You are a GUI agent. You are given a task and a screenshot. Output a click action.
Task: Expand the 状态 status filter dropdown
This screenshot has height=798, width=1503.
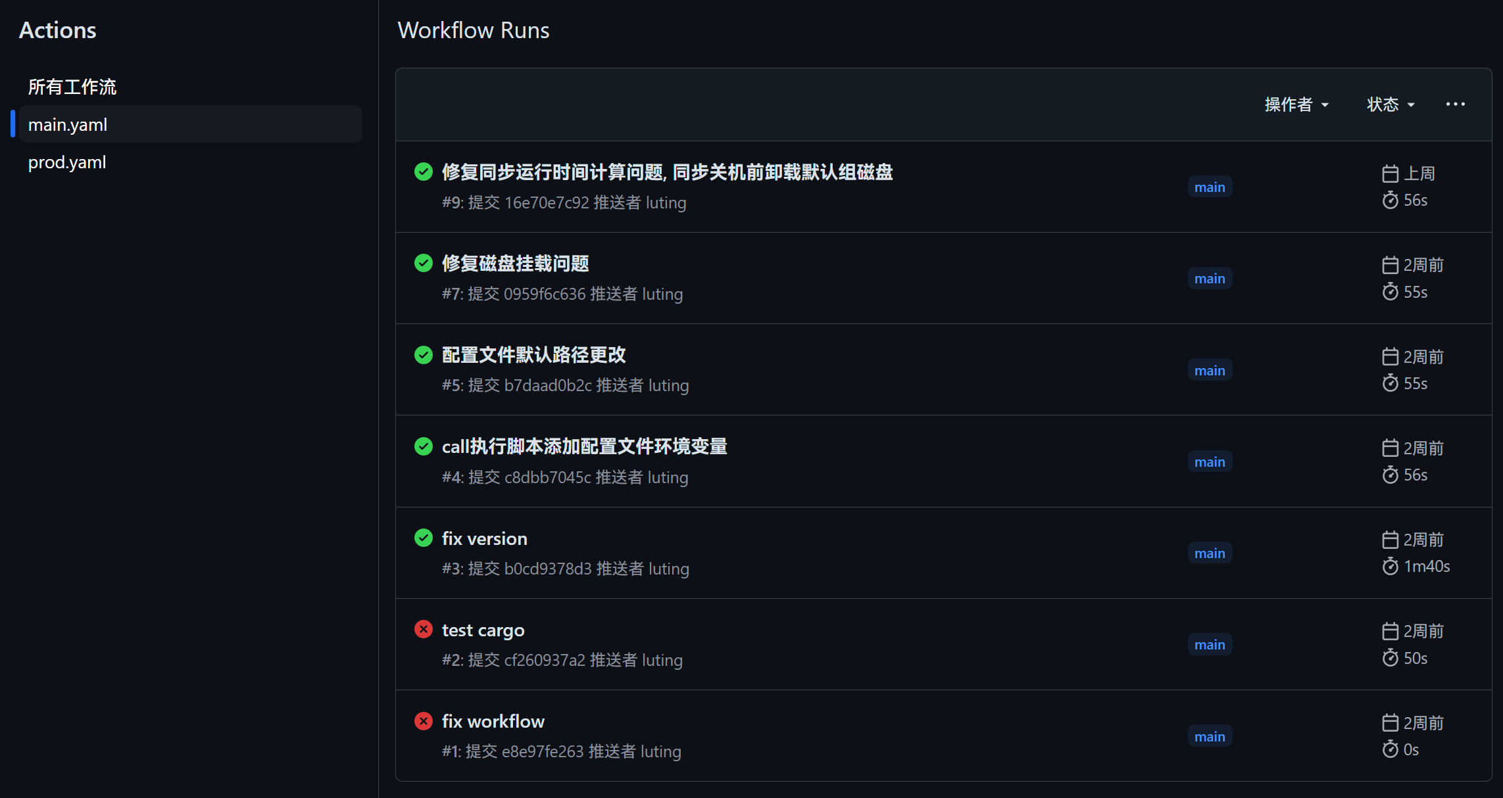(1391, 104)
